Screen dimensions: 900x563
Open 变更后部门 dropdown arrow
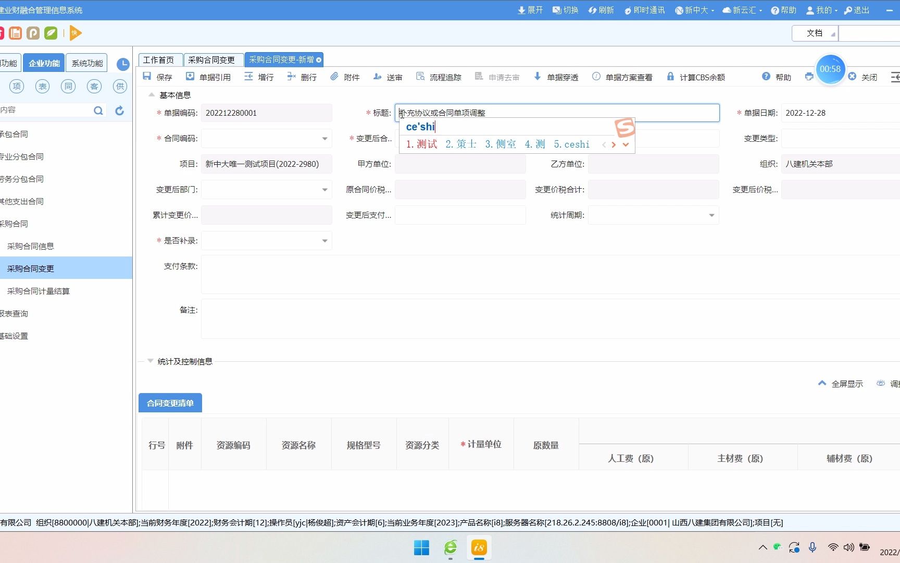tap(324, 190)
